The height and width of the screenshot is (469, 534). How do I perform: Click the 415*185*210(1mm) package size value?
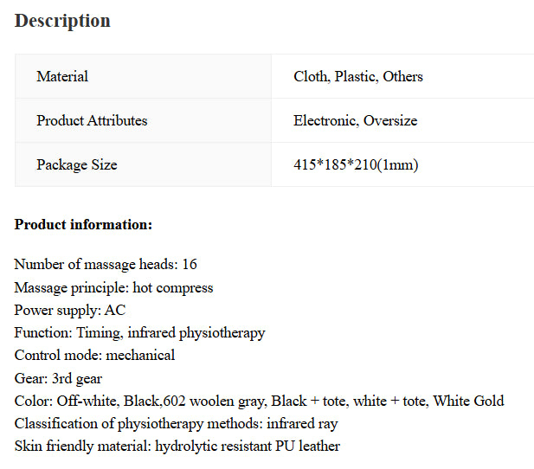point(356,165)
